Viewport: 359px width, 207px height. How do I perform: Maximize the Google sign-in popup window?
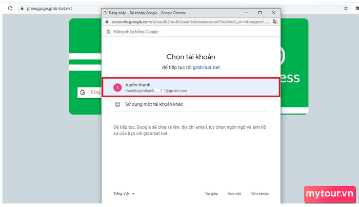260,13
